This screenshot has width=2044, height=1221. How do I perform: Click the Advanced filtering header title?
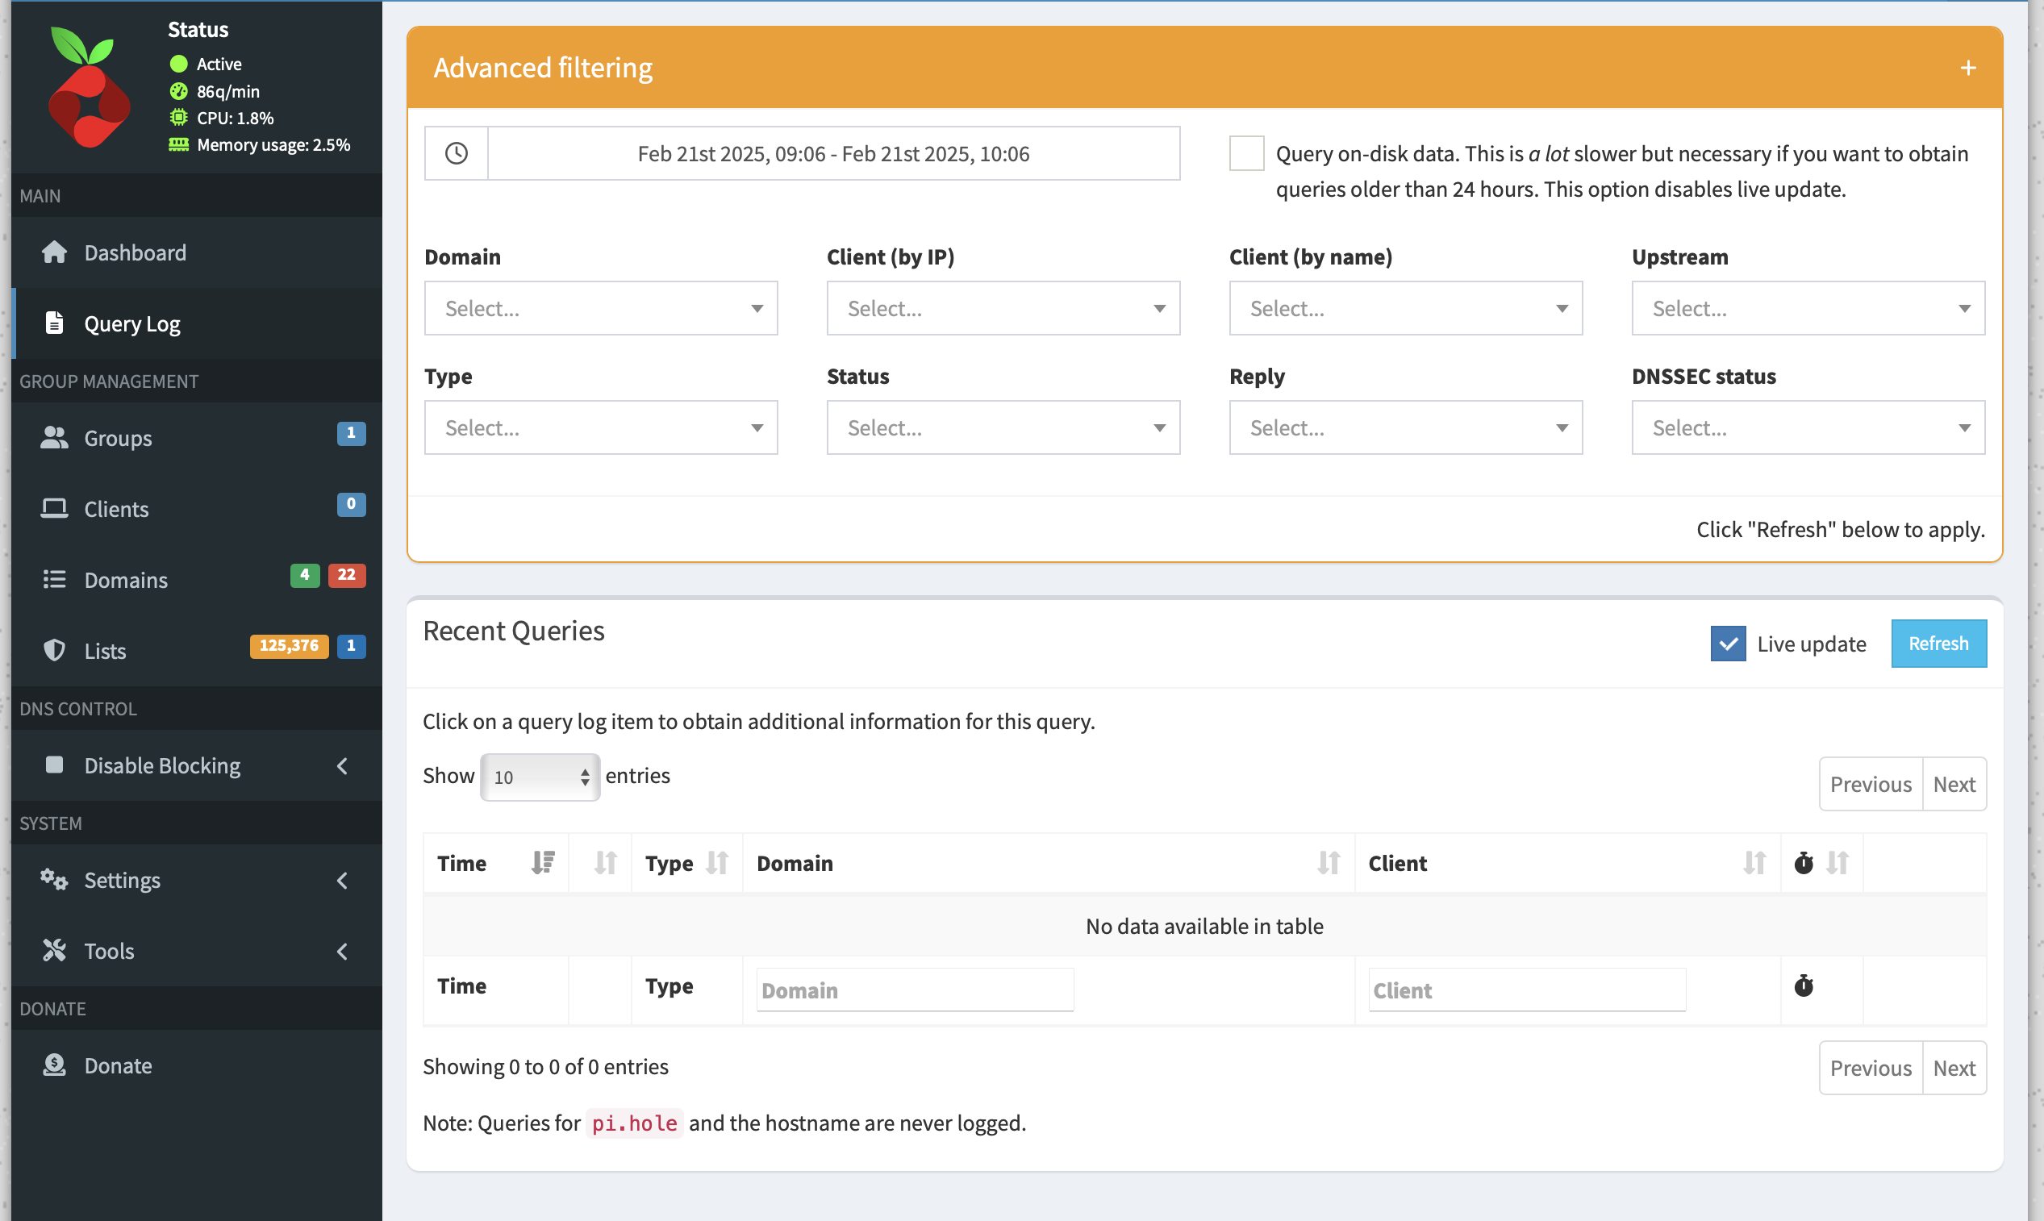click(542, 68)
